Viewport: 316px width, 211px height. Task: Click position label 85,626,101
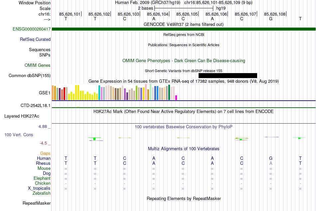click(70, 14)
